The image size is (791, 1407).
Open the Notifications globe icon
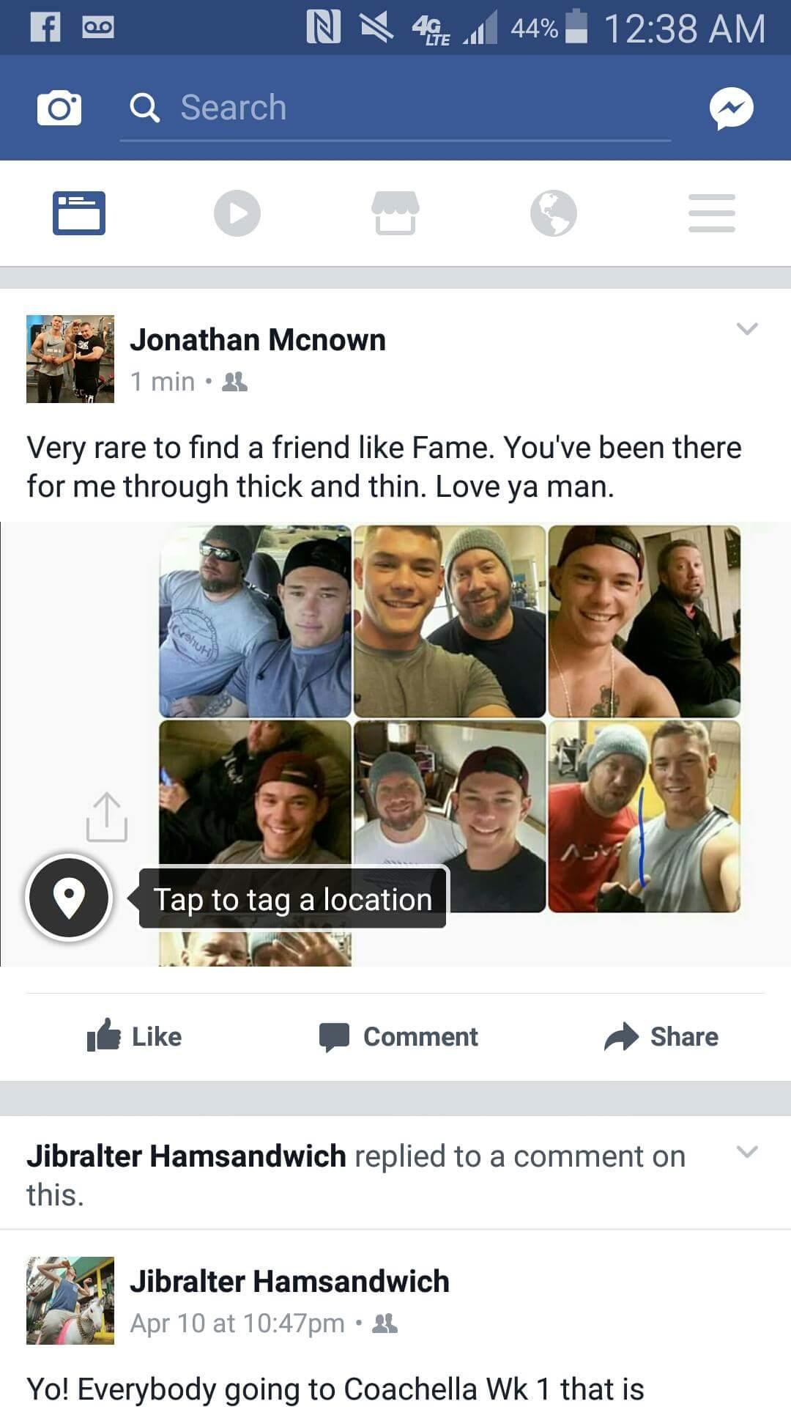coord(554,213)
